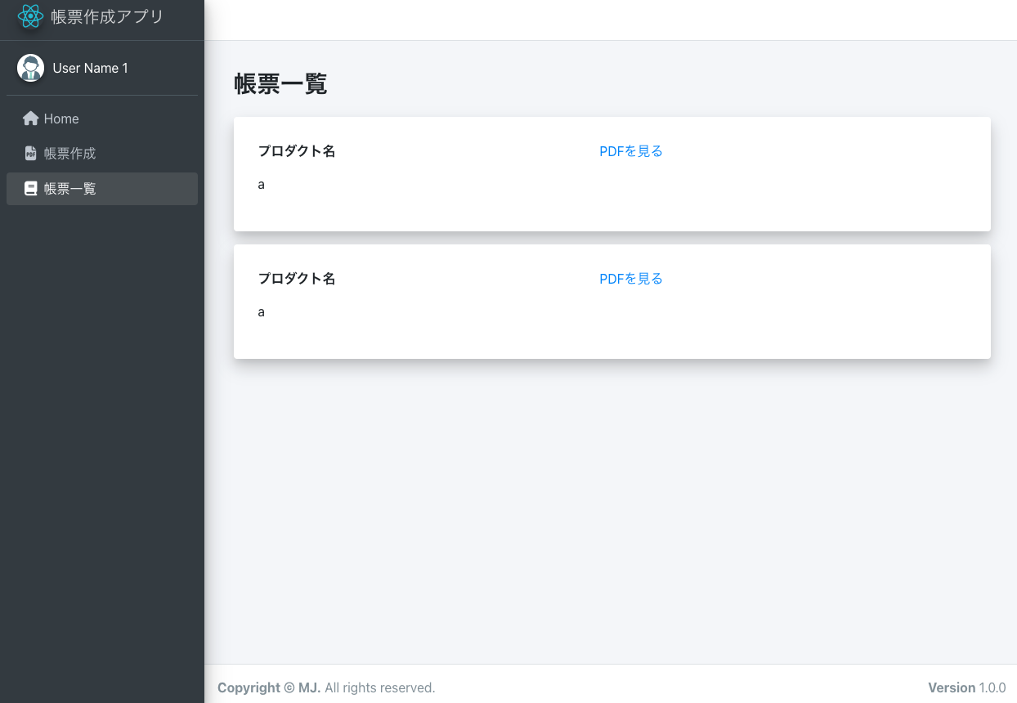Click the 帳票一覧 page heading

pos(281,84)
